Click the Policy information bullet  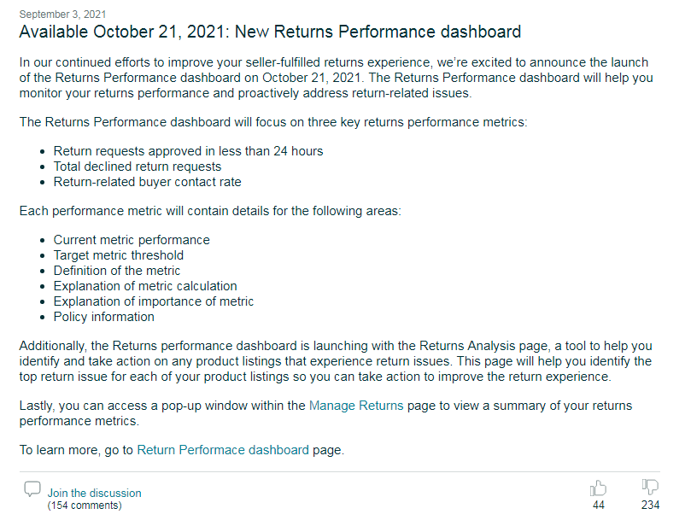104,317
